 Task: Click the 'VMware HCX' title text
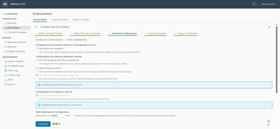tap(18, 4)
